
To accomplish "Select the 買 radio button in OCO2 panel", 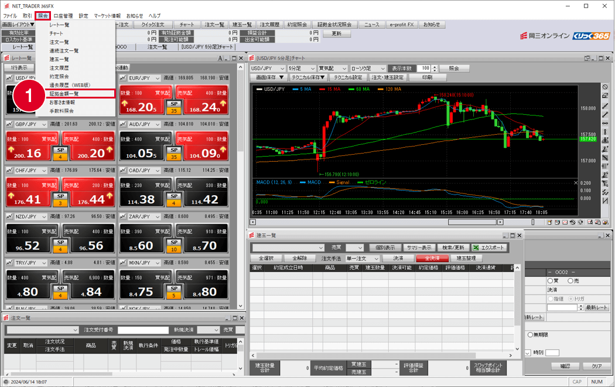I will click(x=550, y=281).
